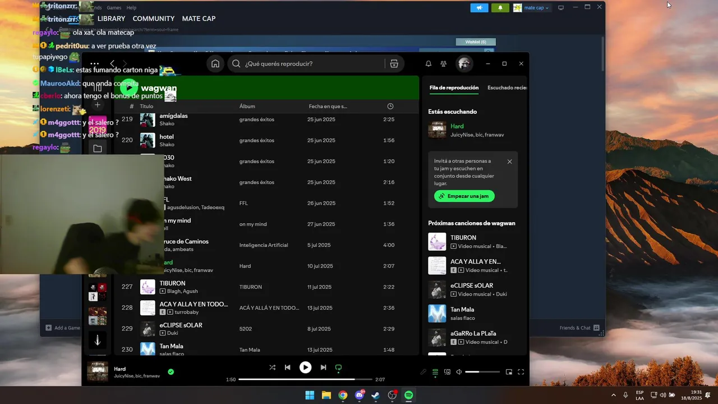This screenshot has height=404, width=718.
Task: Select track 229 eCLIPSE sOLAR
Action: (266, 329)
